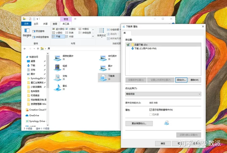
Task: Click the 已共享 checkbox
Action: click(x=151, y=114)
